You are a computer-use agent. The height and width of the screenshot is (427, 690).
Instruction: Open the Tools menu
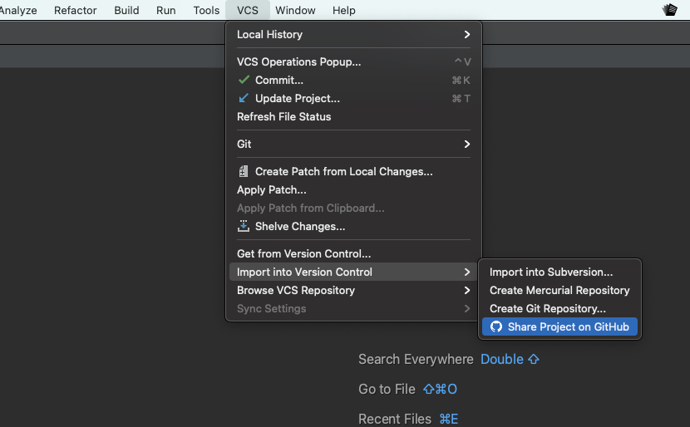(206, 10)
